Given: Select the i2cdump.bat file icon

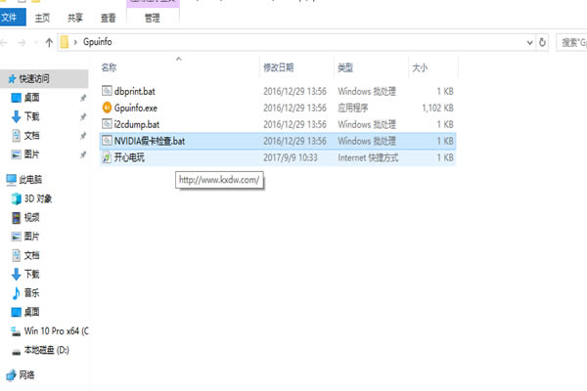Looking at the screenshot, I should (x=107, y=124).
